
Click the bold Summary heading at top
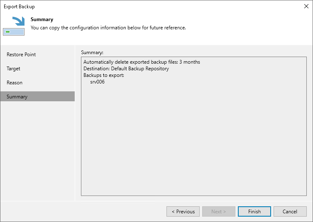(42, 19)
